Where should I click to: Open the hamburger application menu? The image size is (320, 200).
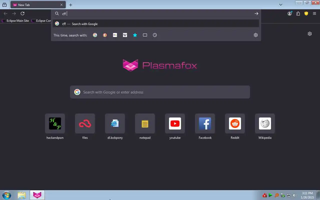coord(314,13)
